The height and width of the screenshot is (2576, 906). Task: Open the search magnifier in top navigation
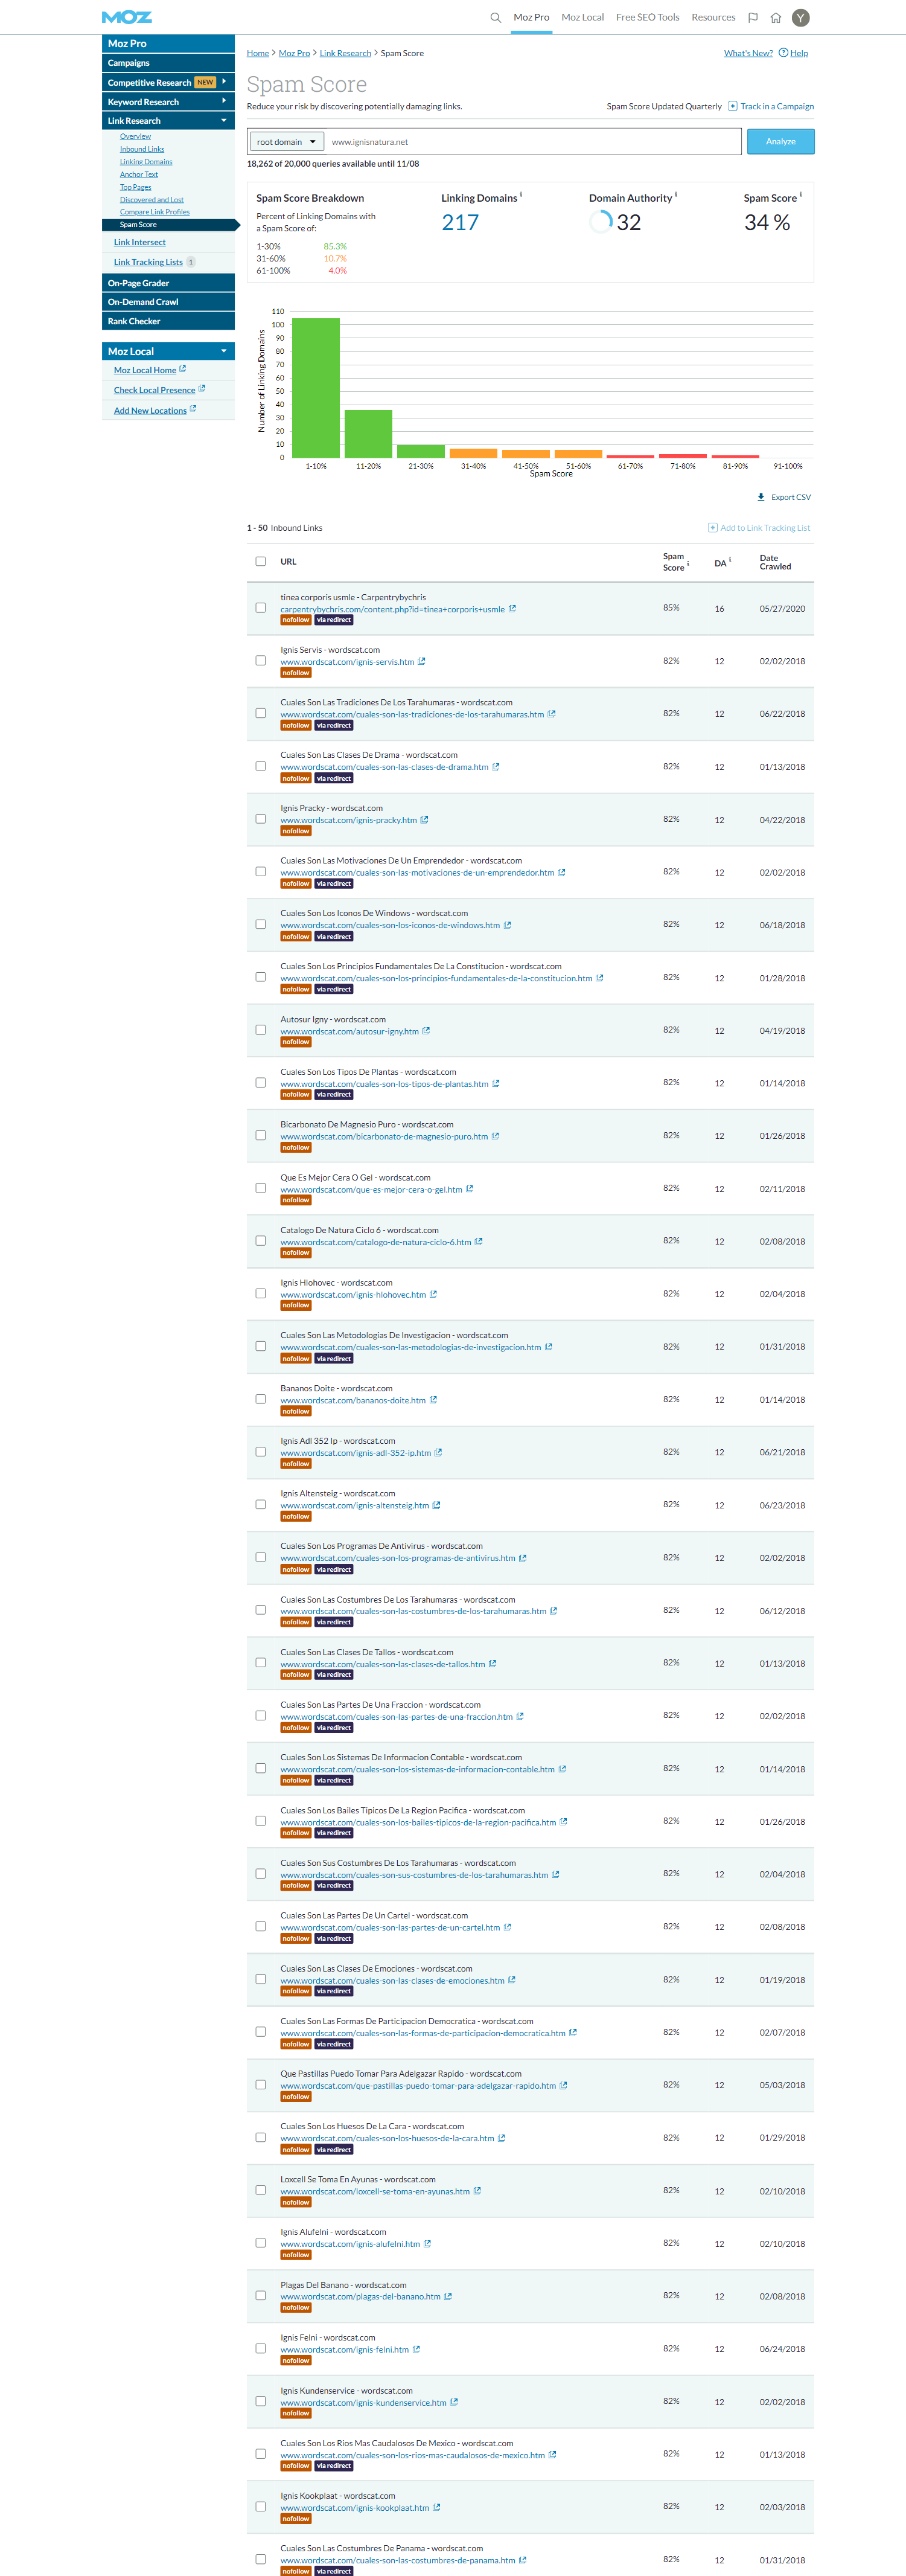(x=495, y=17)
